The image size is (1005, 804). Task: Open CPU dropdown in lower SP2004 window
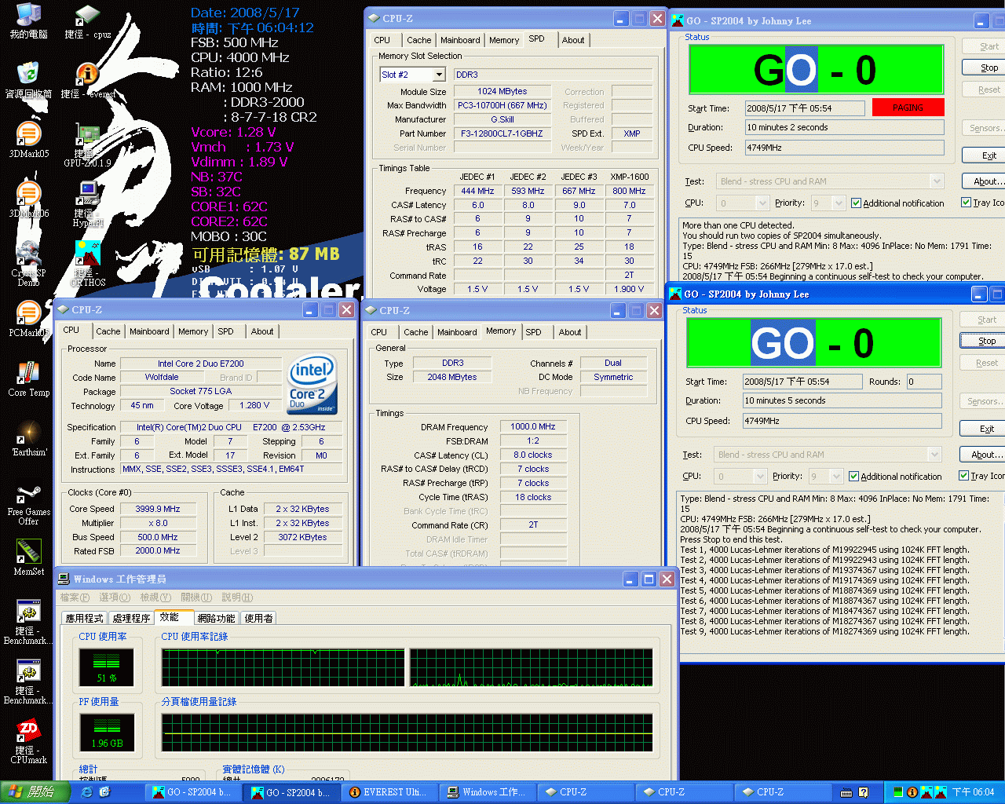pyautogui.click(x=759, y=477)
